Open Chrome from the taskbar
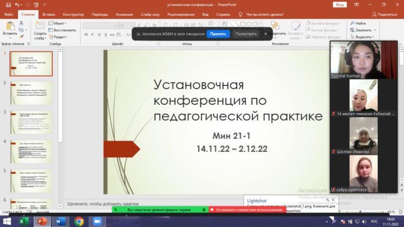The width and height of the screenshot is (404, 227). click(79, 221)
